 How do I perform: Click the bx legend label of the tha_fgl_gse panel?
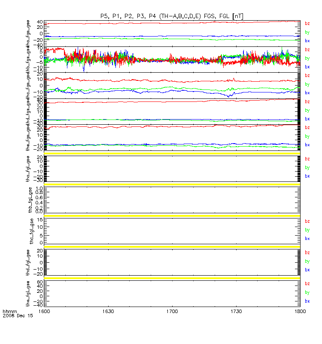tap(307, 176)
